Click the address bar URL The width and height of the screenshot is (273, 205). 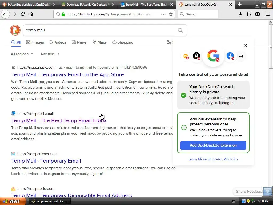click(x=109, y=14)
